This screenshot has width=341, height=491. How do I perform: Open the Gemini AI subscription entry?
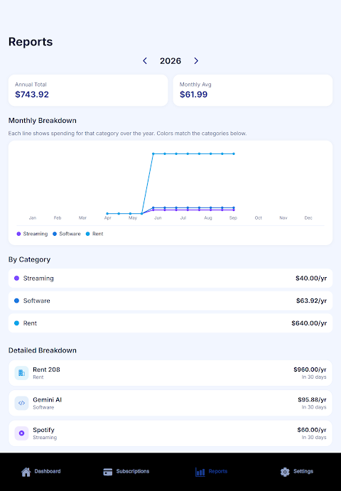pyautogui.click(x=170, y=403)
